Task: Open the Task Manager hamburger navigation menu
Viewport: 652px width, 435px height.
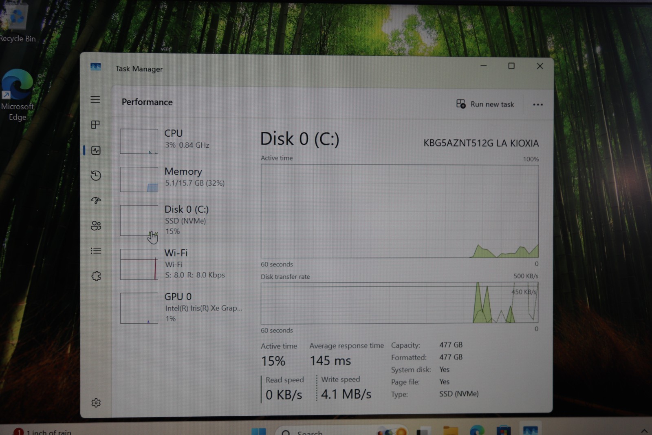Action: coord(95,100)
